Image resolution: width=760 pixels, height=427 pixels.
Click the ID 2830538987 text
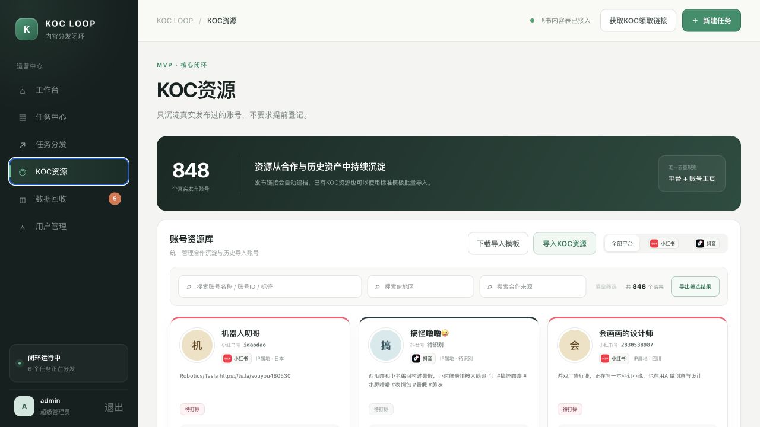[x=637, y=345]
